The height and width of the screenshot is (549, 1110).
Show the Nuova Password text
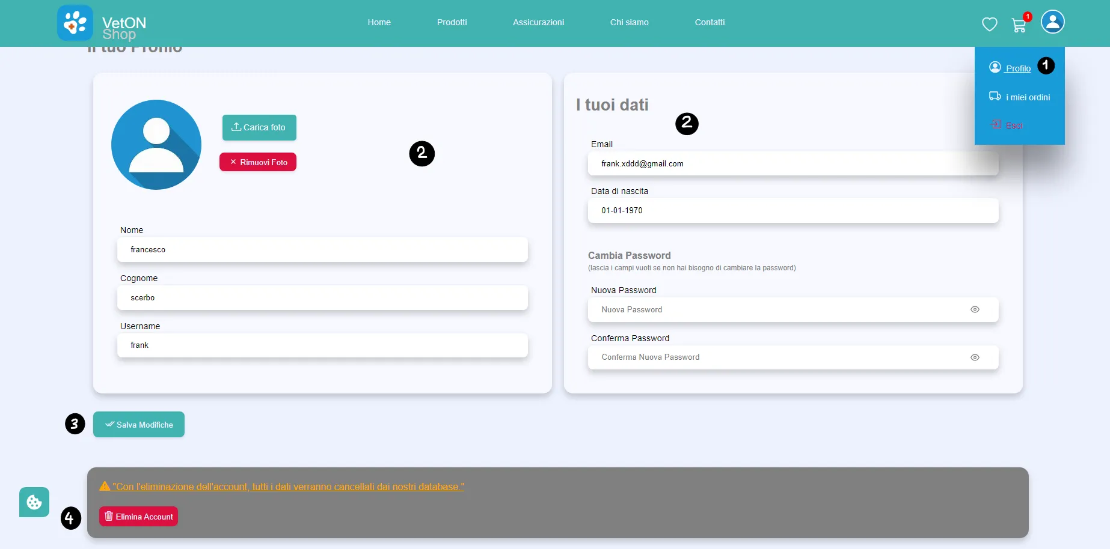click(x=975, y=309)
